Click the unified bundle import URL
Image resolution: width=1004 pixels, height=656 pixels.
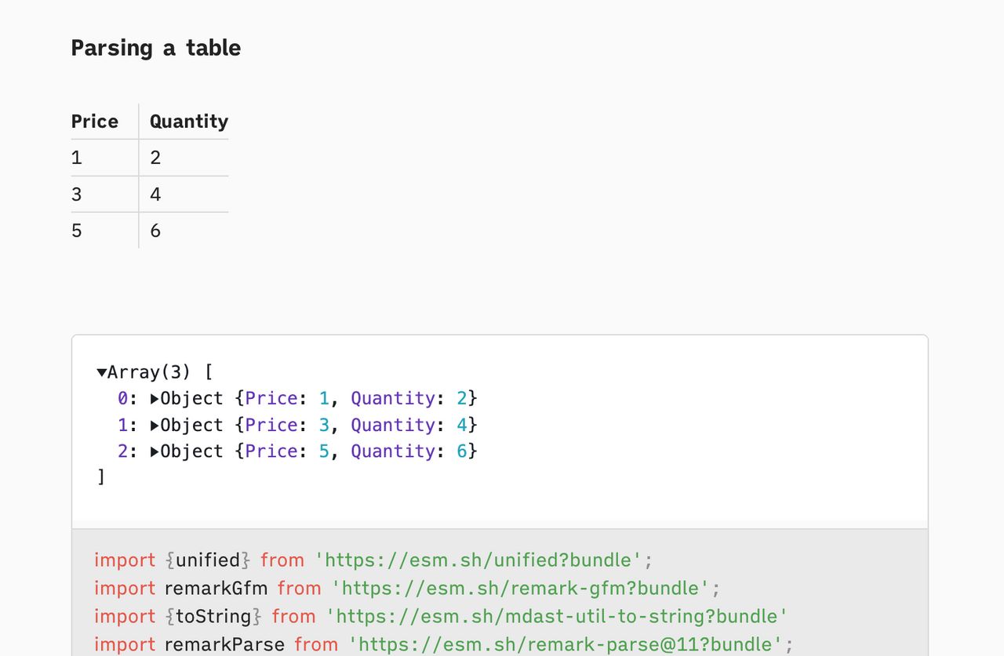(x=482, y=560)
